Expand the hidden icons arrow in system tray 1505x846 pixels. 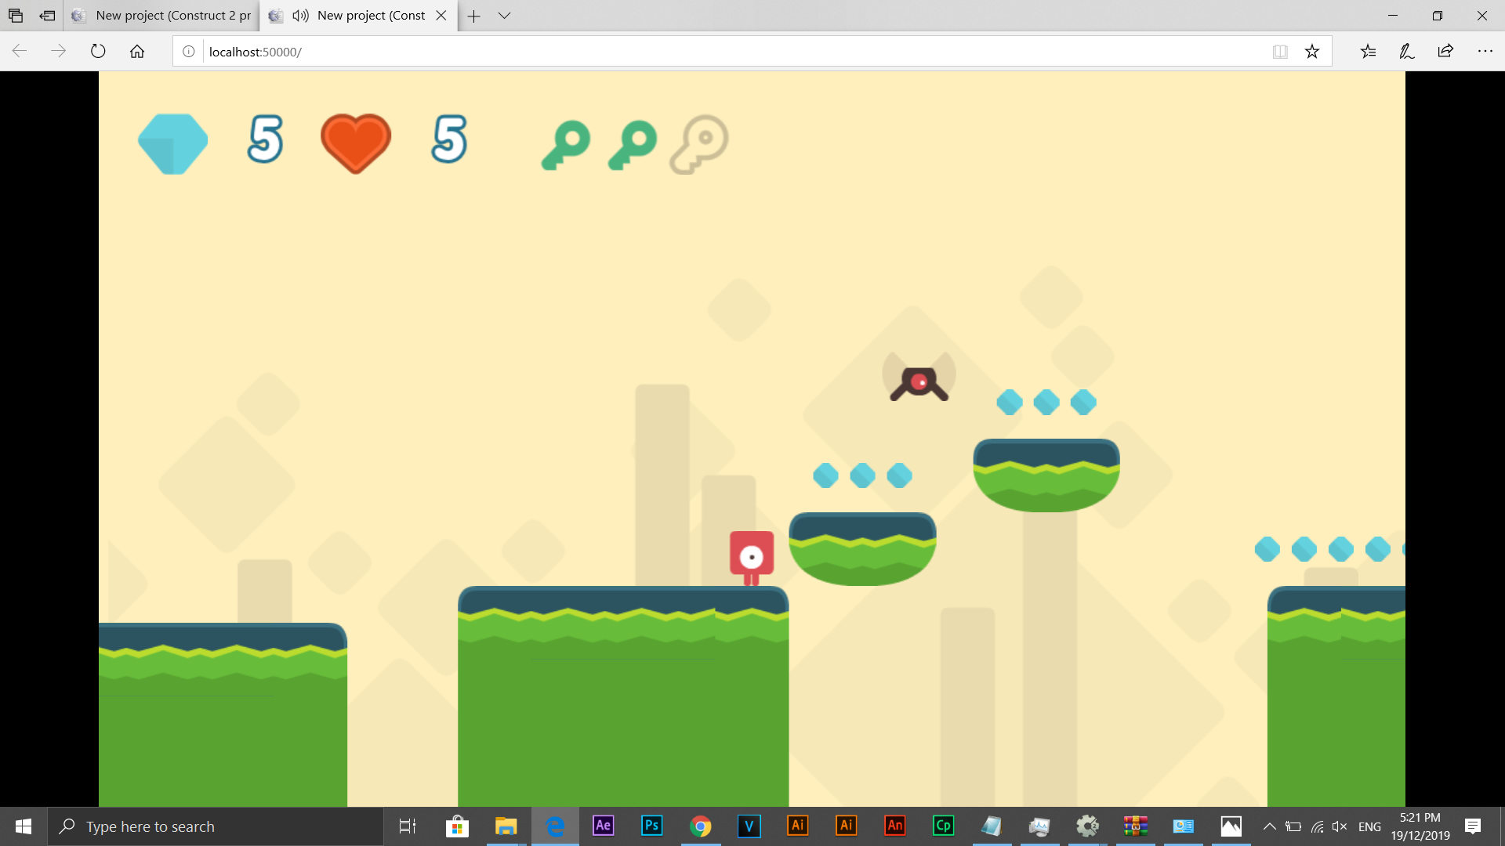click(x=1270, y=826)
